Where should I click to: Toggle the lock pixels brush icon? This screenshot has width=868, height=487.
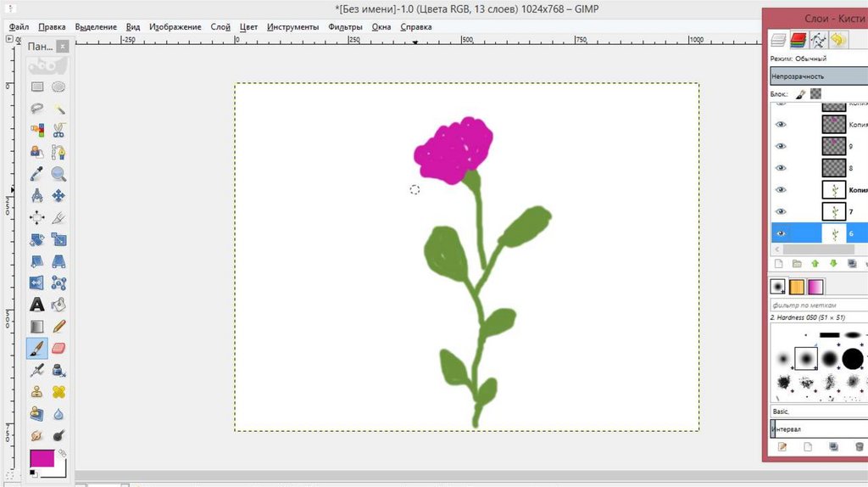pos(799,94)
